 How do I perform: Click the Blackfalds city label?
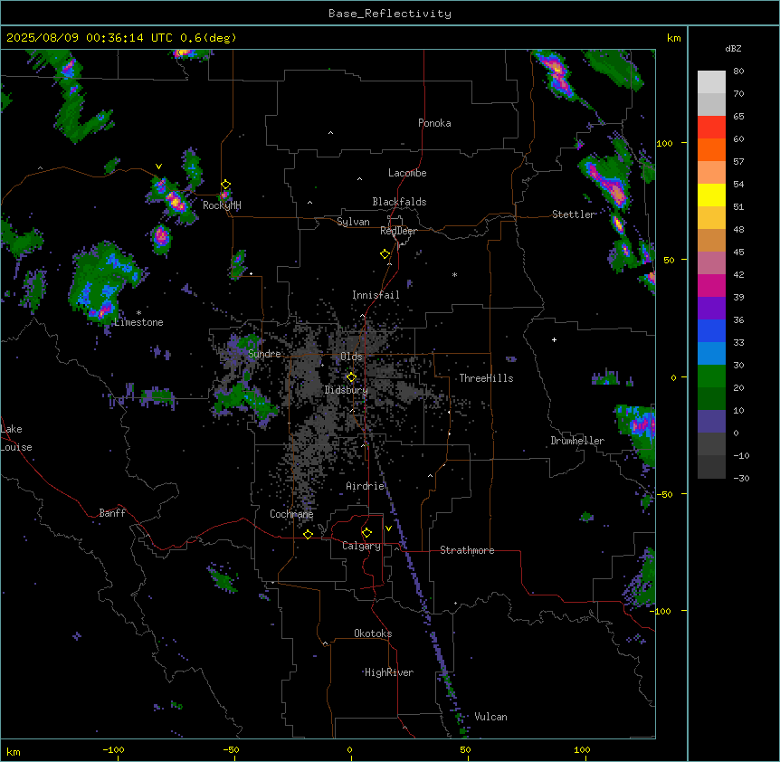point(399,202)
